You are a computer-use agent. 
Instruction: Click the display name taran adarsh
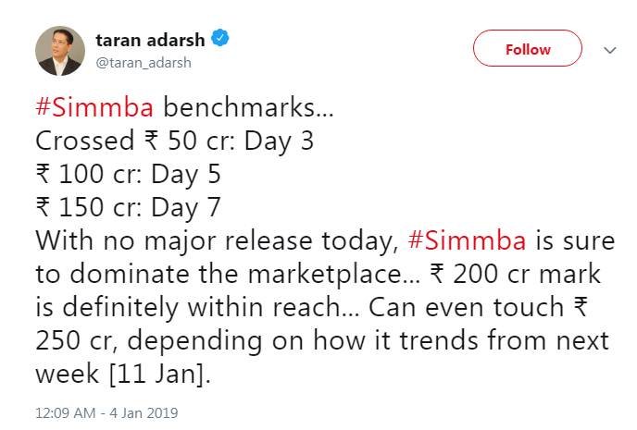pos(153,39)
